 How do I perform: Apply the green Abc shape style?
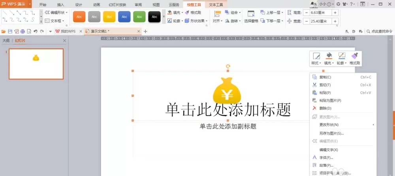click(139, 17)
